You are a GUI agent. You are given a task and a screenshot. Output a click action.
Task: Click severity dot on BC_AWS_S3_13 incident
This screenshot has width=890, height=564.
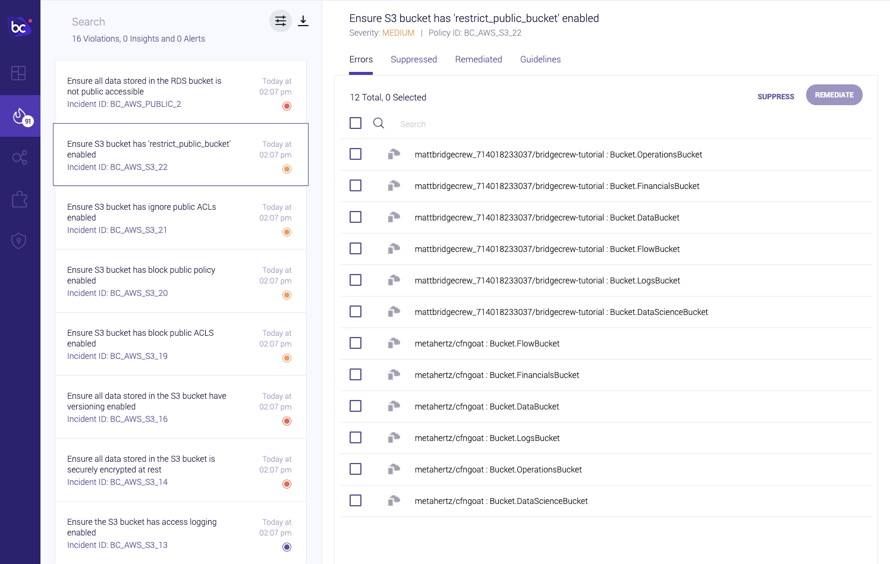coord(287,547)
